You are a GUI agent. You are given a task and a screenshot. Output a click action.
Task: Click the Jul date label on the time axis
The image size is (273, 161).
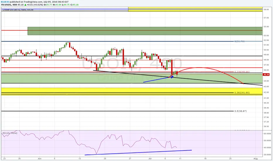(x=150, y=159)
